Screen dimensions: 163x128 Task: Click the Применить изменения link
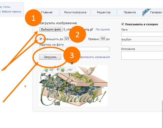pyautogui.click(x=95, y=57)
